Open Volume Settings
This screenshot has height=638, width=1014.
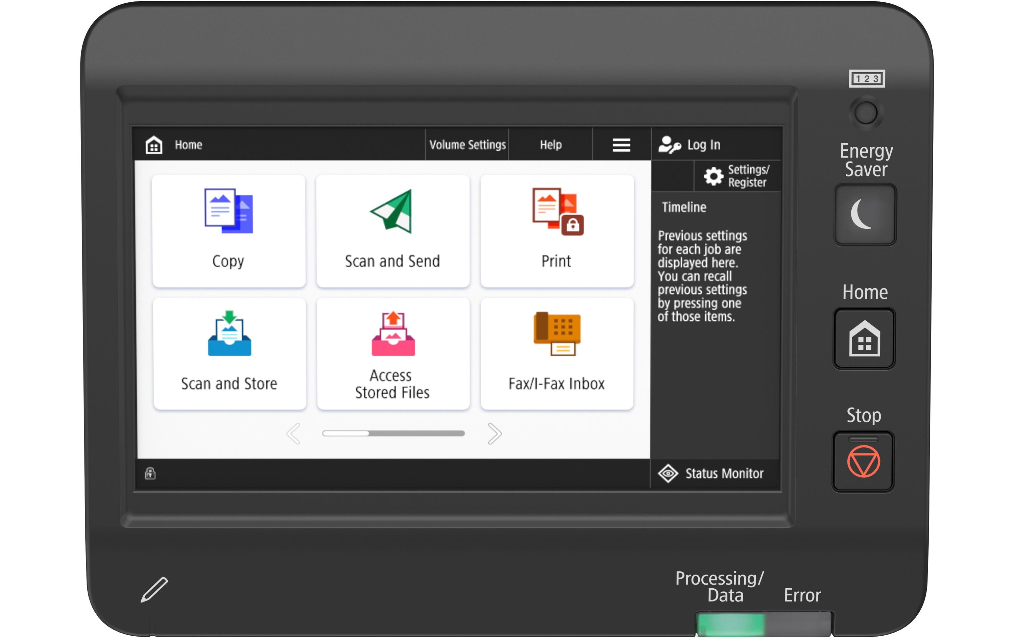[467, 145]
